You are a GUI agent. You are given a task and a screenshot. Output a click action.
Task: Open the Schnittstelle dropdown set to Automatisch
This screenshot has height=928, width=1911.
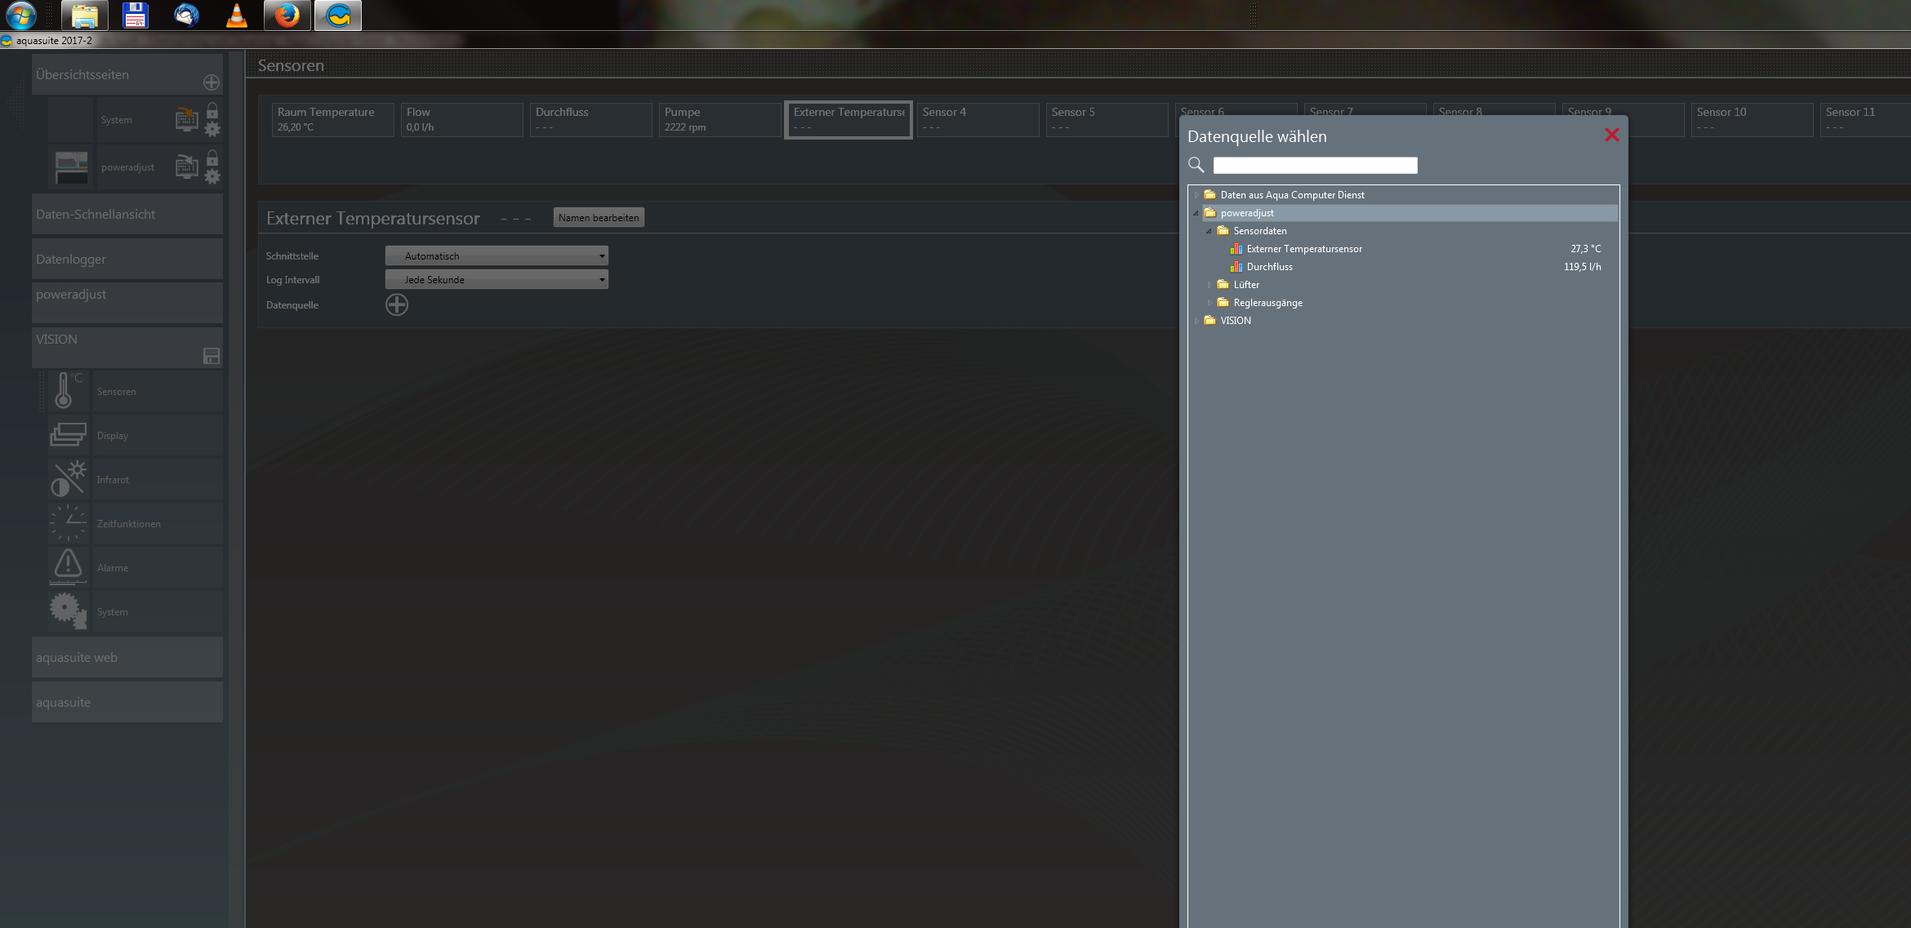497,255
